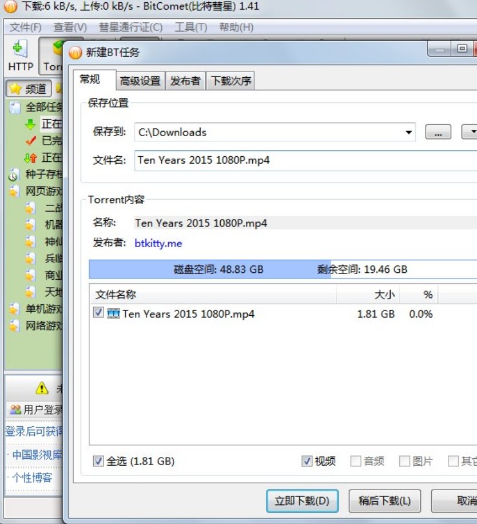477x524 pixels.
Task: Open the 单机游戏 sidebar item
Action: point(14,308)
